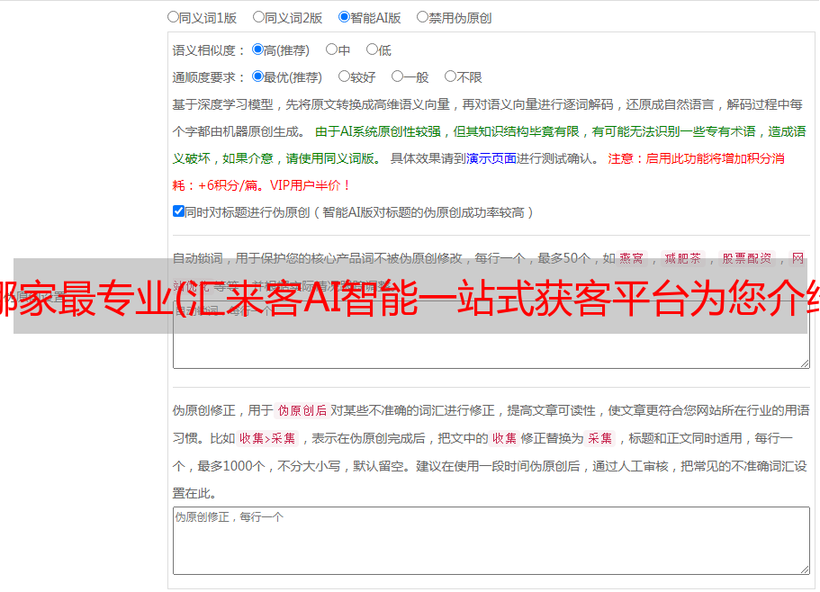Viewport: 820px width, 592px height.
Task: Choose the 智能AI版 radio option
Action: (x=344, y=17)
